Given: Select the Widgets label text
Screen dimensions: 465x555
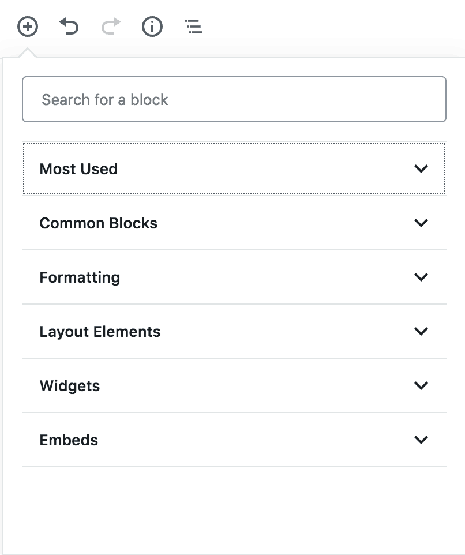Looking at the screenshot, I should [70, 386].
